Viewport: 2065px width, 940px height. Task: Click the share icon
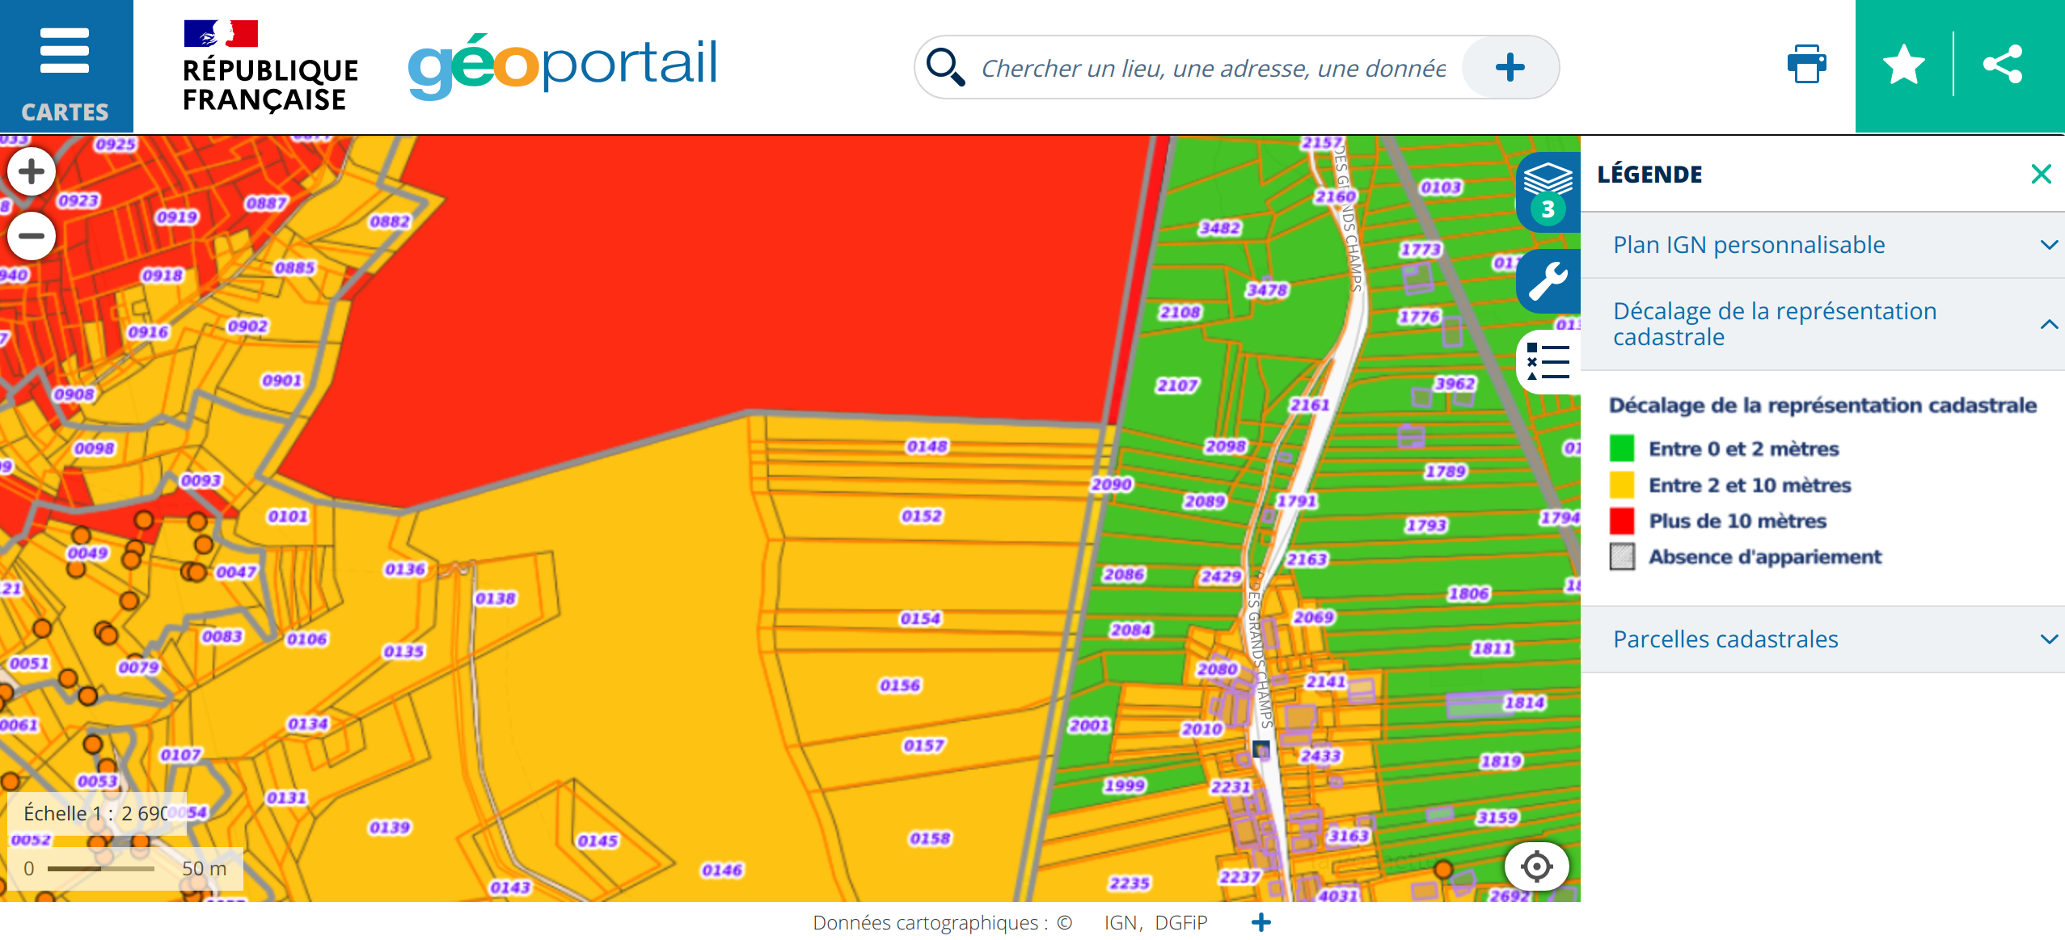[2003, 65]
